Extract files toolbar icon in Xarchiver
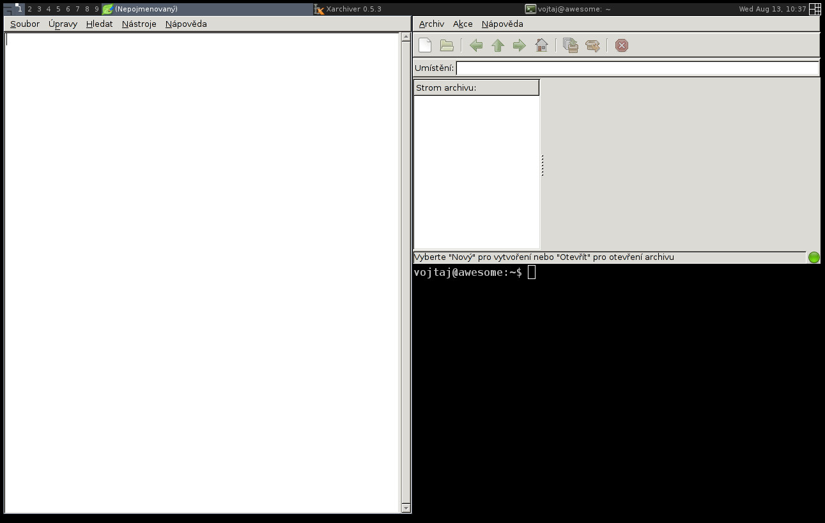 tap(592, 45)
